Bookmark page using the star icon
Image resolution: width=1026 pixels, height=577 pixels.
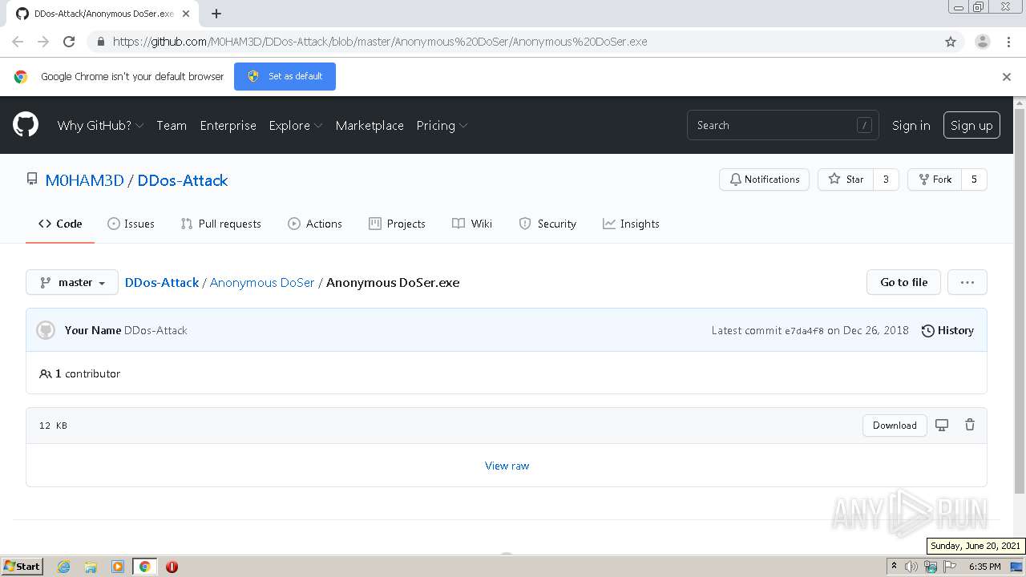(951, 42)
